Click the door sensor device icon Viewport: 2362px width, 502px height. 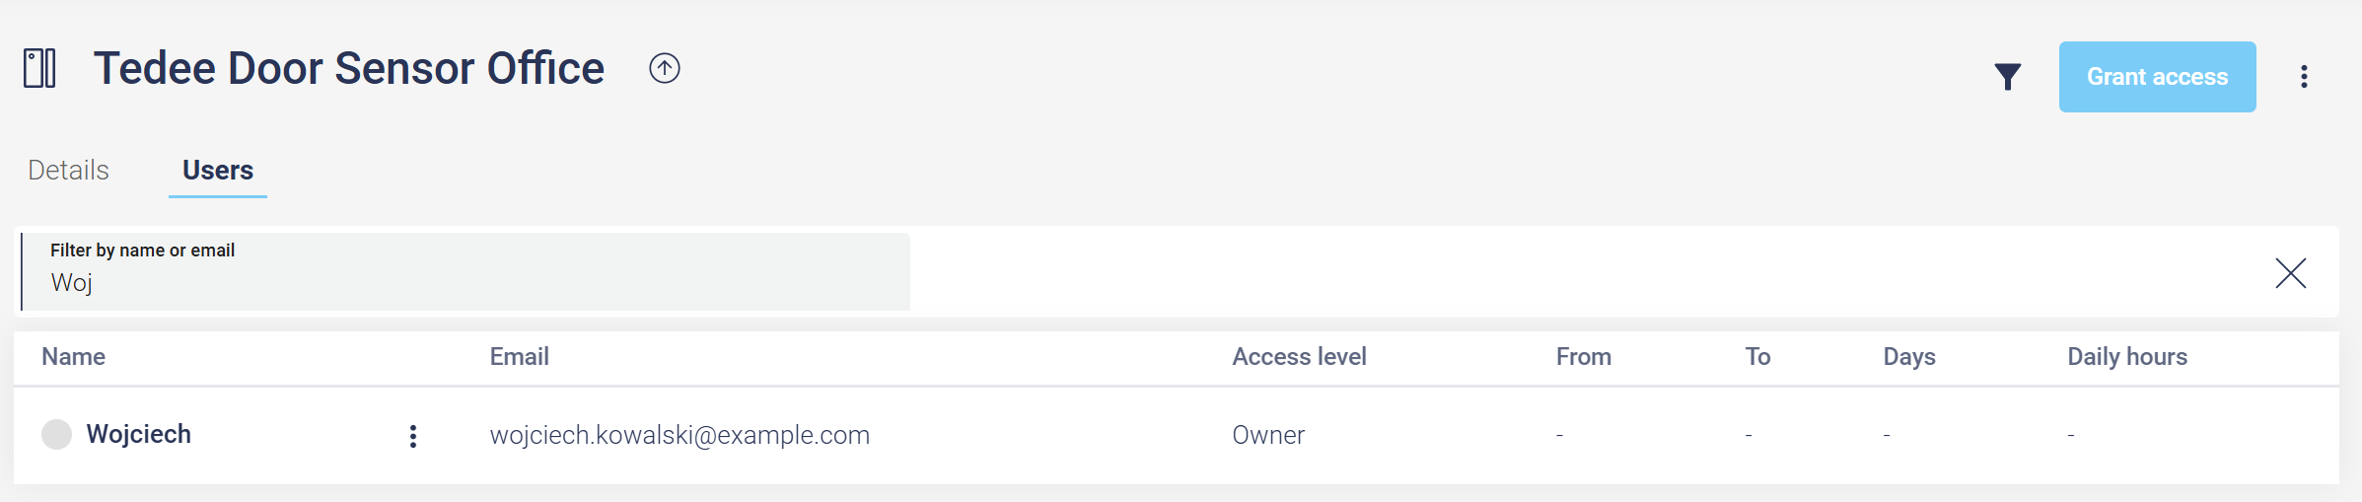click(39, 69)
